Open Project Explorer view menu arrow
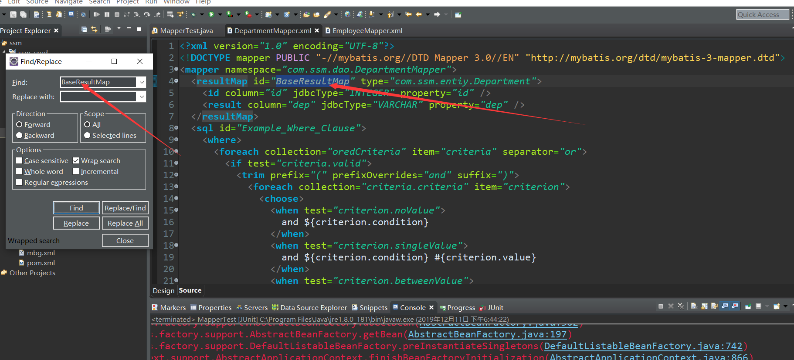 pos(119,29)
